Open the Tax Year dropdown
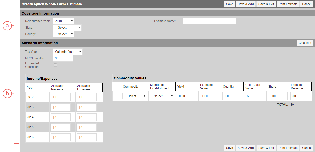The height and width of the screenshot is (152, 315). pos(68,52)
